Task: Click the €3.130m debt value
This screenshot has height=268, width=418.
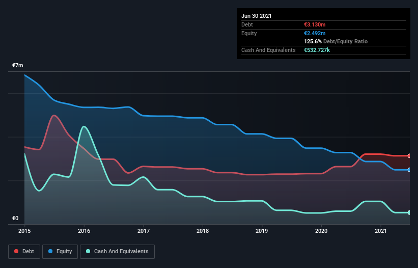Action: click(315, 24)
